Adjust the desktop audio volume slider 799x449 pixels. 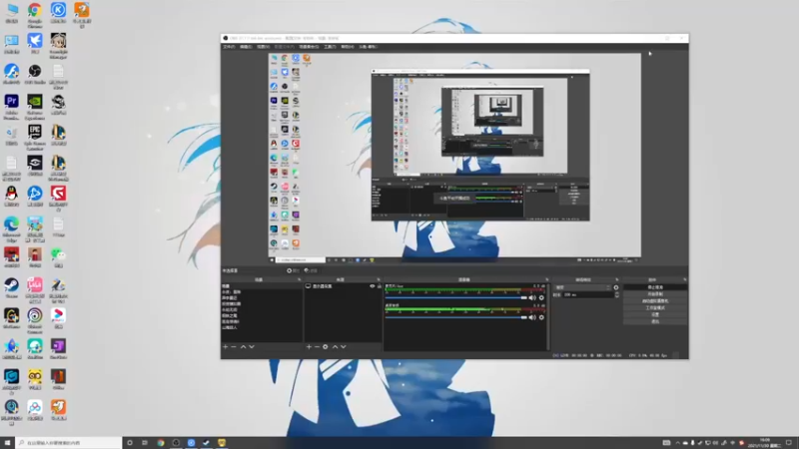[x=456, y=317]
